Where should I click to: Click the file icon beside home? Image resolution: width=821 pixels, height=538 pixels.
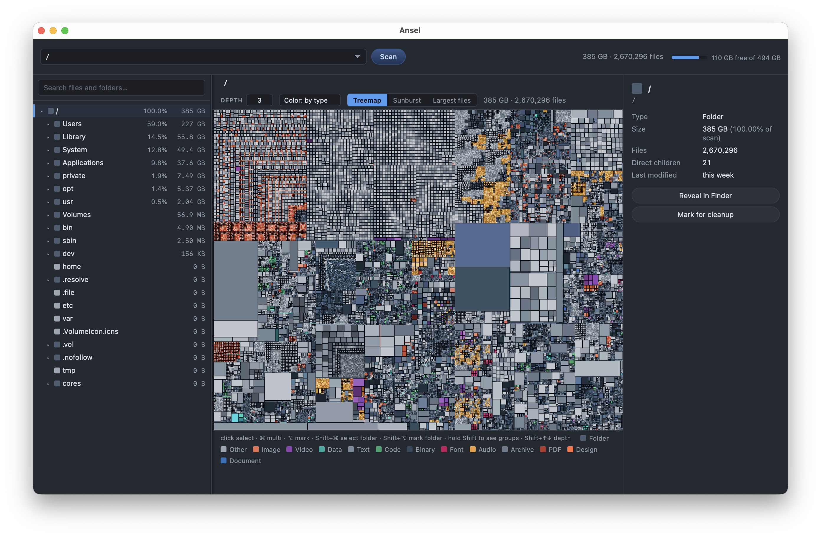tap(57, 267)
